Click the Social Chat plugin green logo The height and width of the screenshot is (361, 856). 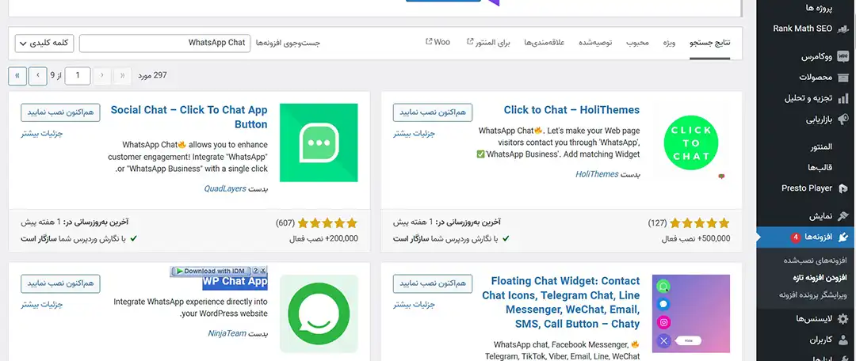pyautogui.click(x=319, y=142)
